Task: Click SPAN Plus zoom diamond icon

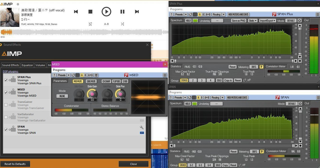Action: pyautogui.click(x=300, y=61)
